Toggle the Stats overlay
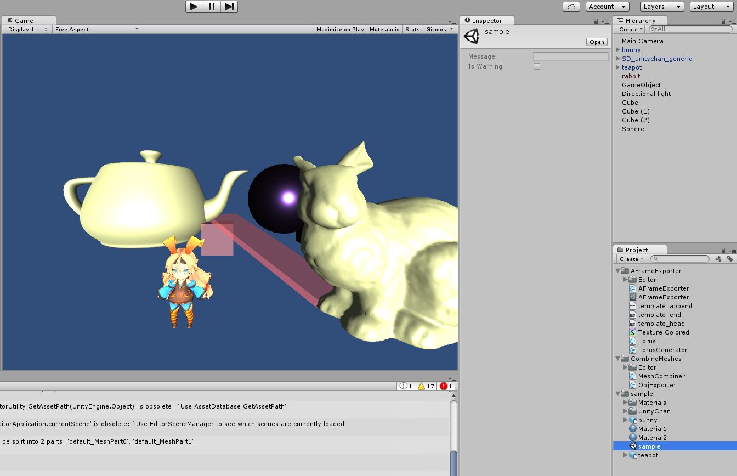Screen dimensions: 737x476 pyautogui.click(x=412, y=29)
